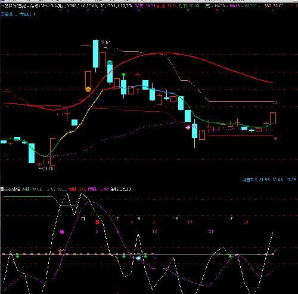Screen dimensions: 298x294
Task: Click the green round marker atop the cyan candle
Action: tap(110, 63)
